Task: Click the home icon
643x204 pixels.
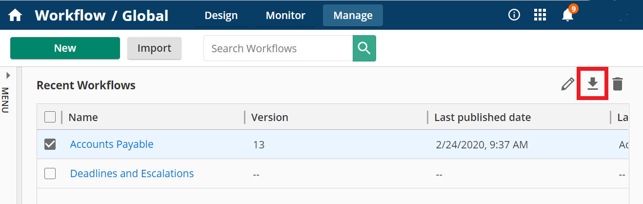Action: (x=15, y=16)
